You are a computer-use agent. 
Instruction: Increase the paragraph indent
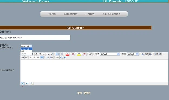coord(160,54)
